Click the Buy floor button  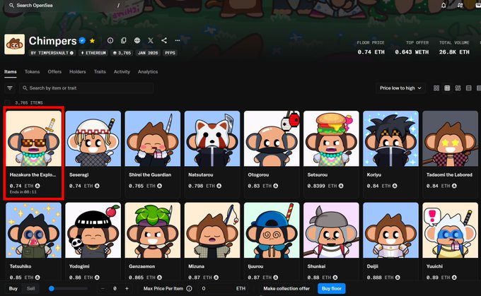click(x=332, y=288)
